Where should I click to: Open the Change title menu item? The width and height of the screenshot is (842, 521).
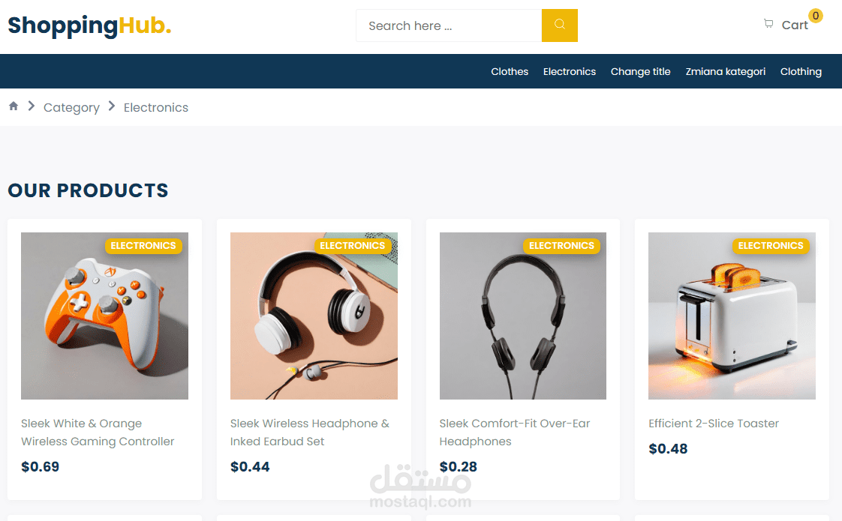pos(640,71)
